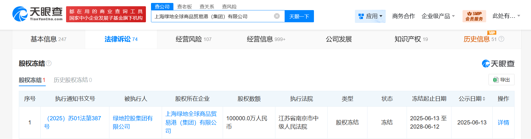Open the 绿地控股集团有限公司 company link
Viewport: 531px width, 139px height.
132,122
